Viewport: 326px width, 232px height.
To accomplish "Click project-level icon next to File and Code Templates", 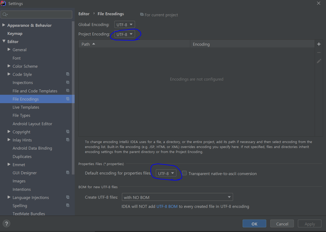I will pyautogui.click(x=68, y=91).
